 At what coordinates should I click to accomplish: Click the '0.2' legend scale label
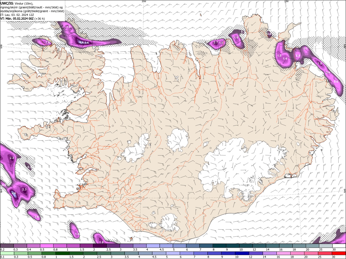point(3,249)
